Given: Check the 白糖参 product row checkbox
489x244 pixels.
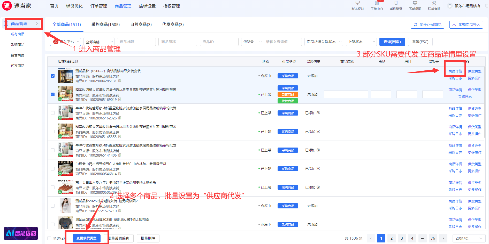Looking at the screenshot, I should click(x=53, y=169).
